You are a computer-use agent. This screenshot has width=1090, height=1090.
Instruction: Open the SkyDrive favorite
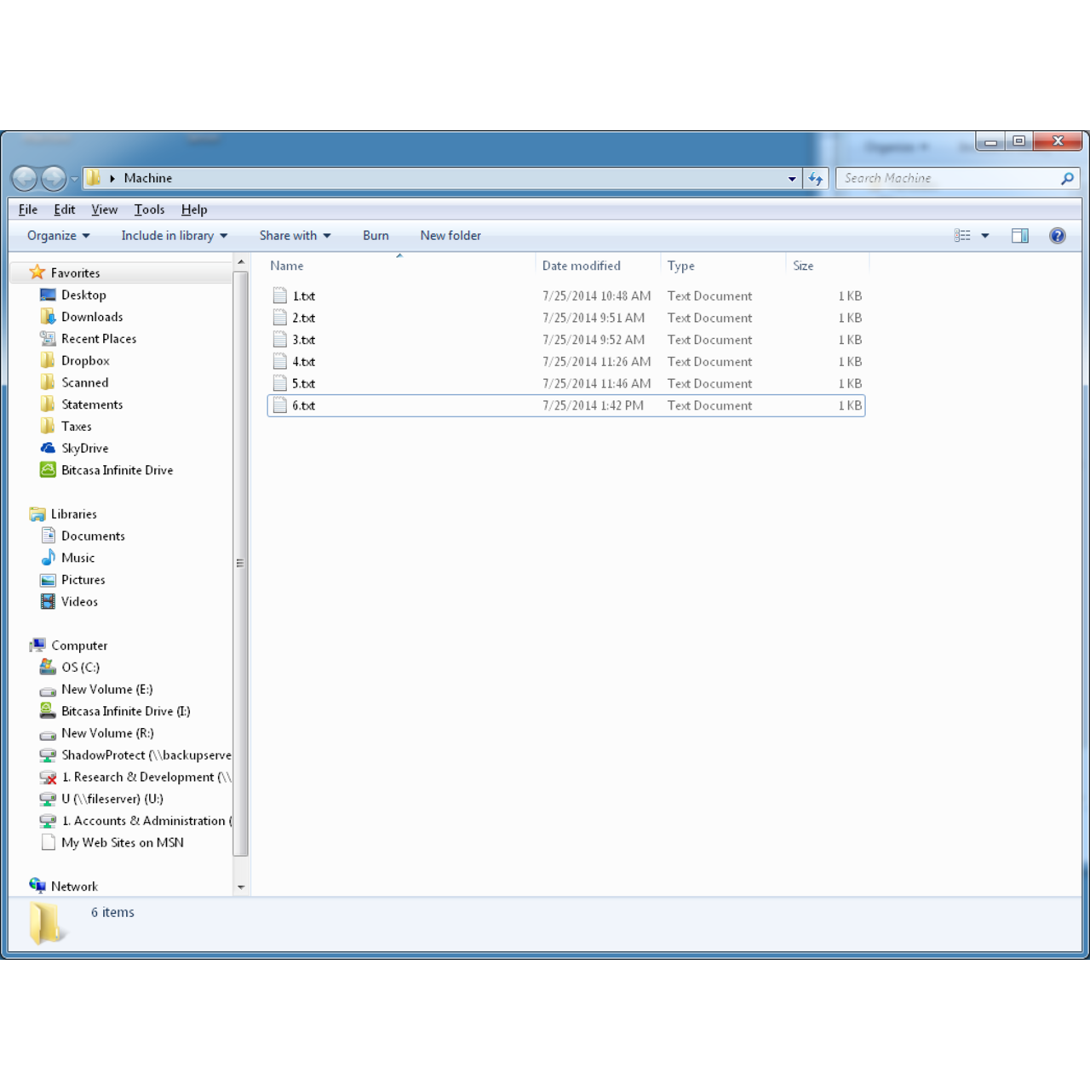click(84, 448)
